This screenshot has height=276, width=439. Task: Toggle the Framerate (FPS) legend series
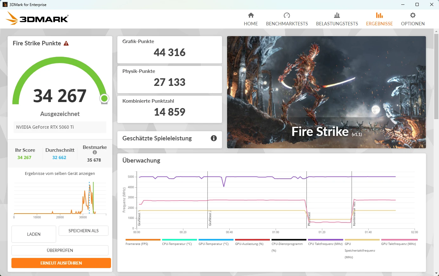point(137,244)
